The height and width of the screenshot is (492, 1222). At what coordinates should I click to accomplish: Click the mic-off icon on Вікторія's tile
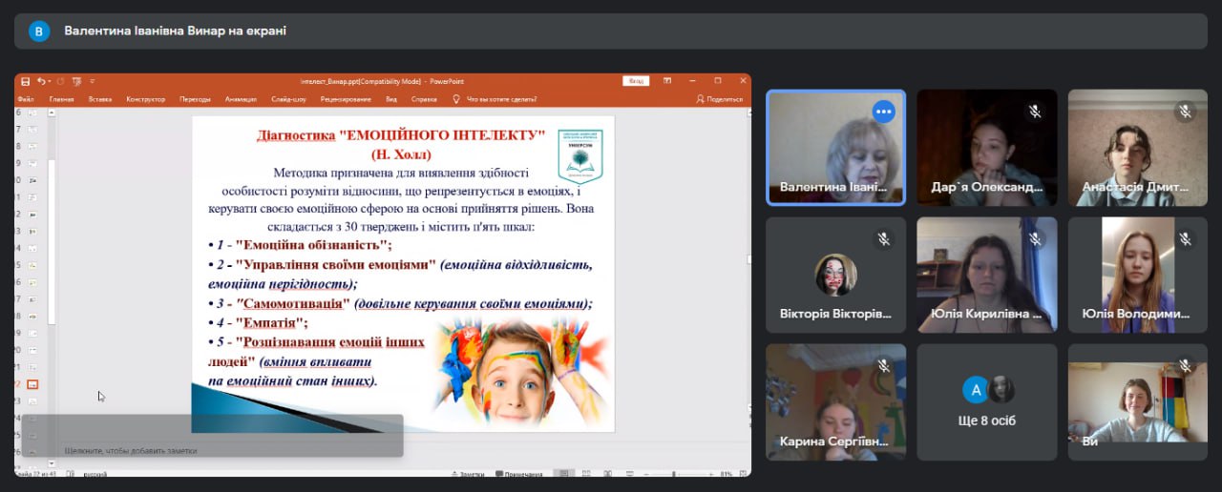[x=883, y=239]
